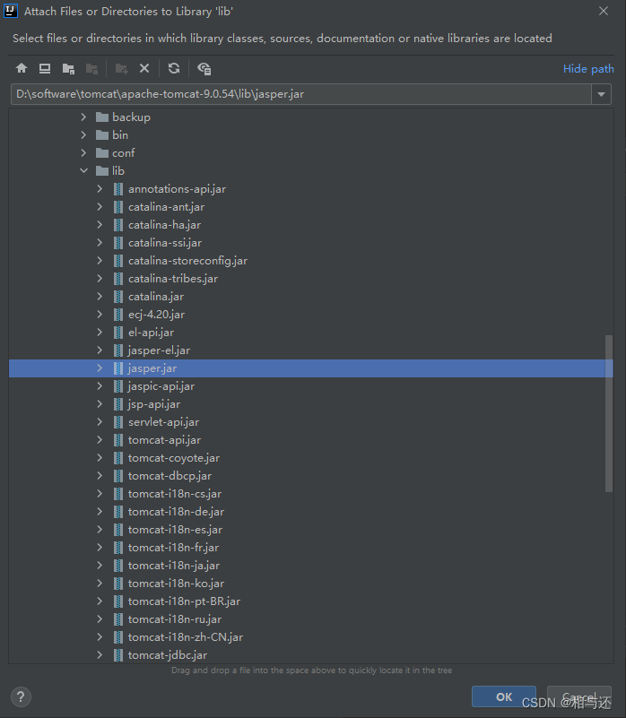Click the jar icon of tomcat-jdbc.jar

pos(118,655)
